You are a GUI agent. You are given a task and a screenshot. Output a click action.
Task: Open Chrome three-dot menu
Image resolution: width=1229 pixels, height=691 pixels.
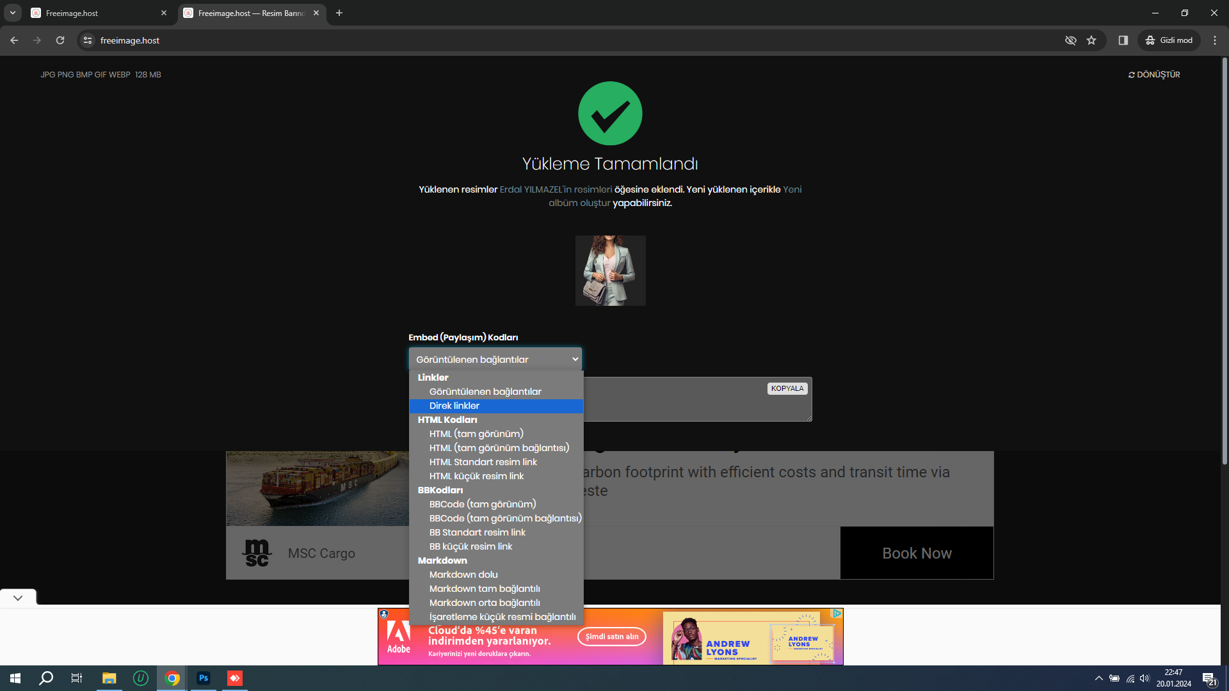click(x=1214, y=40)
